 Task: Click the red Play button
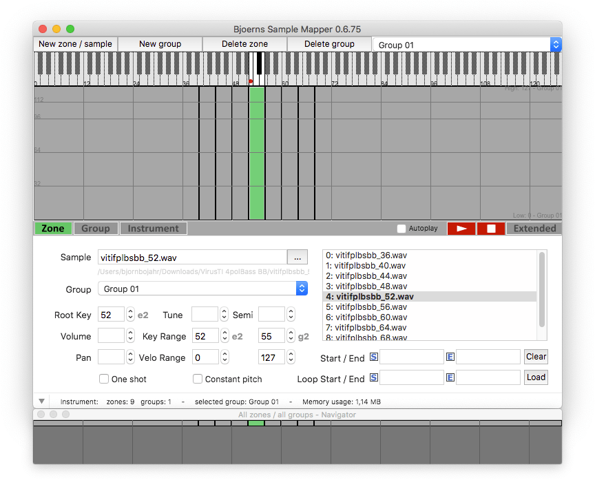461,229
